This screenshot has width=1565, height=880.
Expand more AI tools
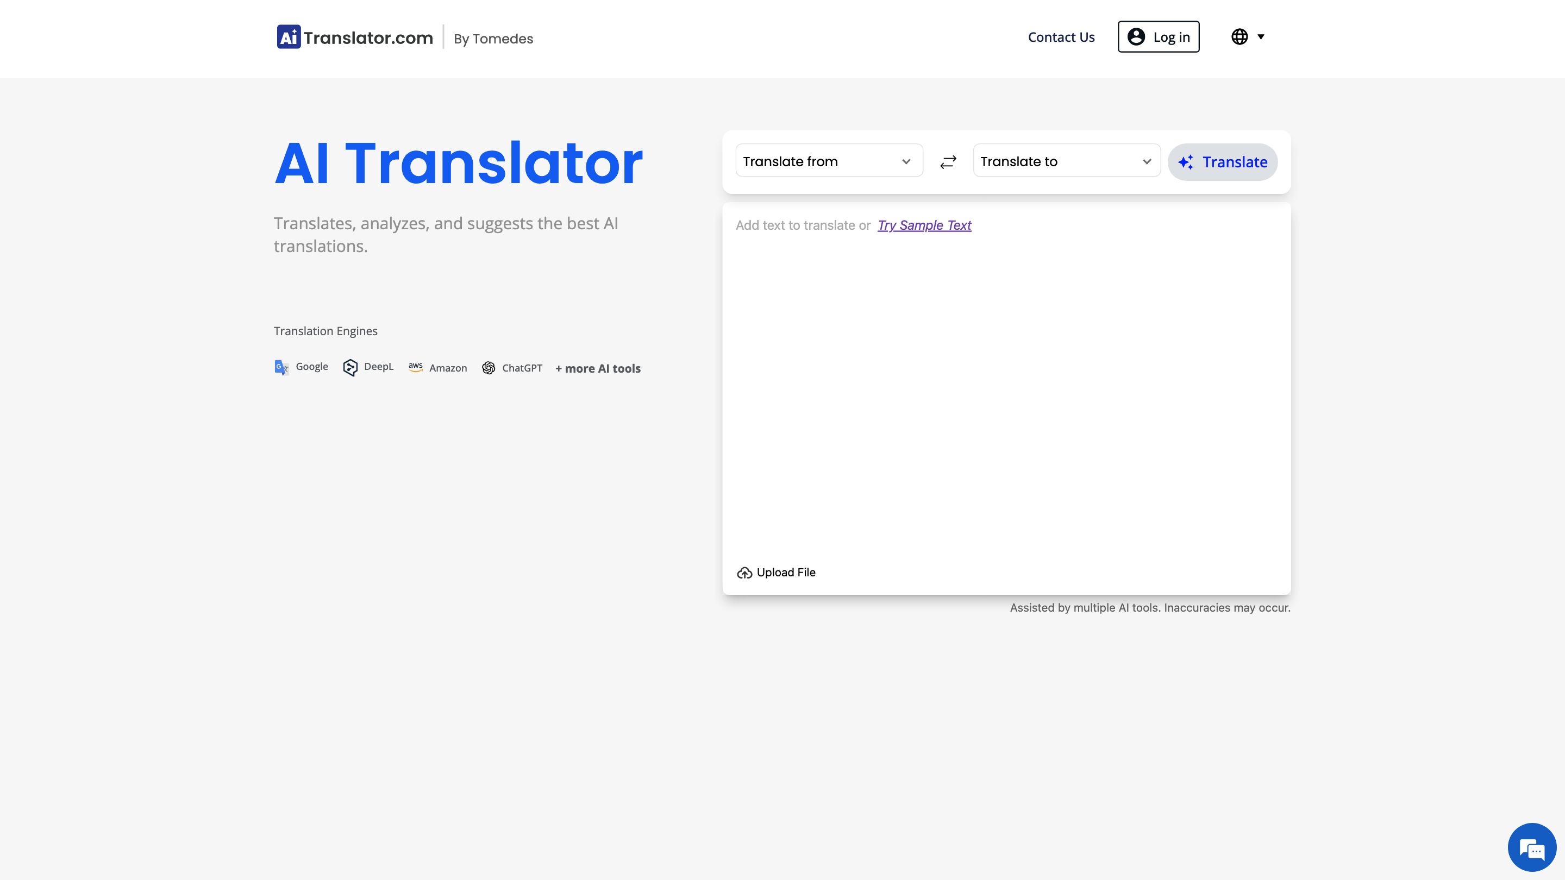click(x=598, y=368)
